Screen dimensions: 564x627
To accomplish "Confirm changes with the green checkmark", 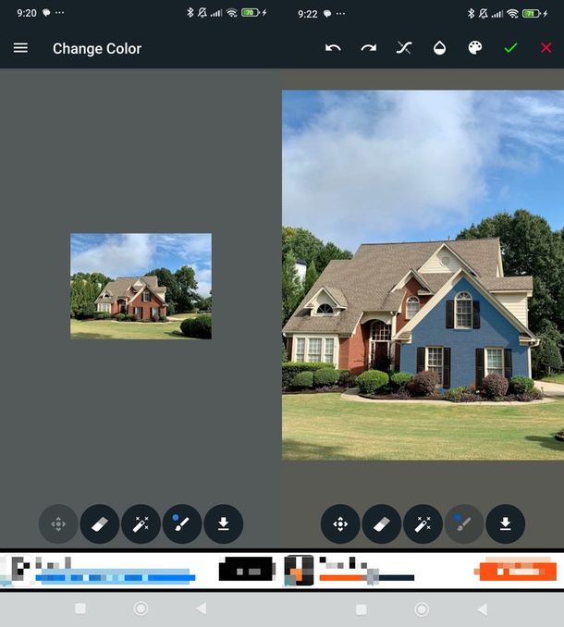I will tap(510, 48).
